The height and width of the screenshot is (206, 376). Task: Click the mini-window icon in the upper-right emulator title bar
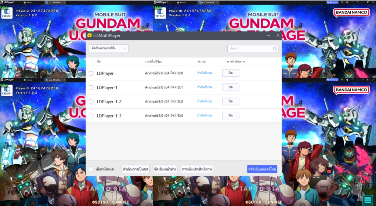(x=358, y=2)
